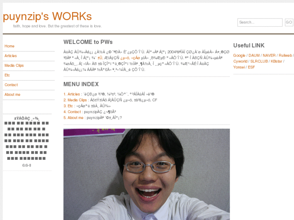Open Media Clips in the left sidebar
This screenshot has width=294, height=220.
14,65
